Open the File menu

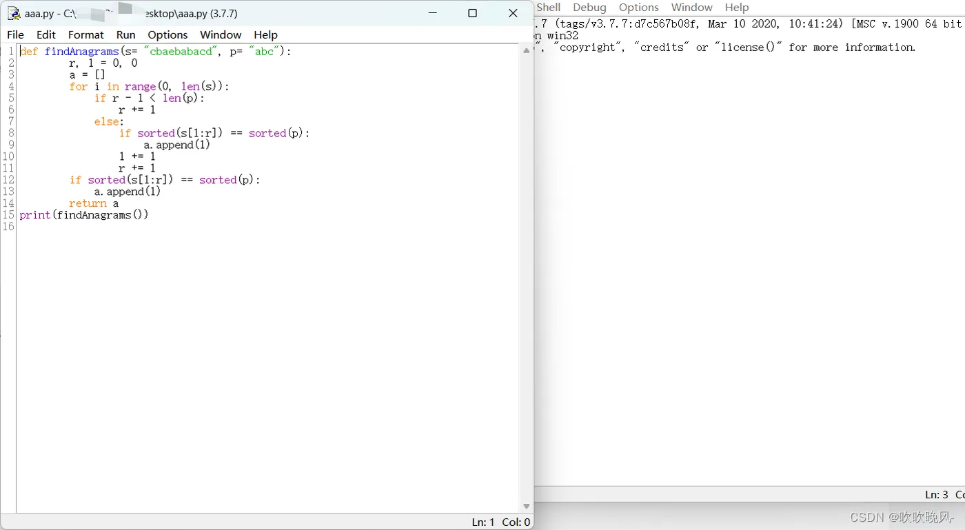click(x=14, y=34)
